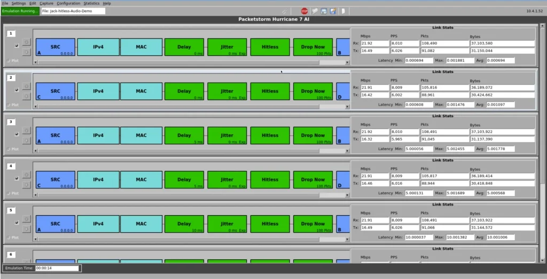
Task: Open the Jitter block in link 2
Action: point(227,91)
